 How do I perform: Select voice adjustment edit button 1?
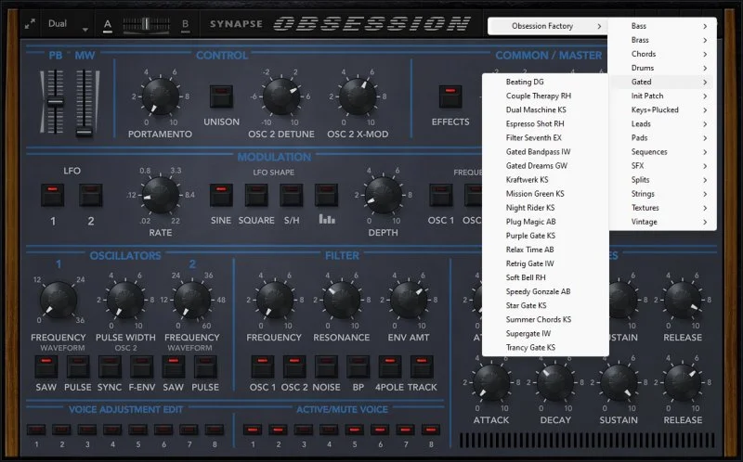point(36,430)
